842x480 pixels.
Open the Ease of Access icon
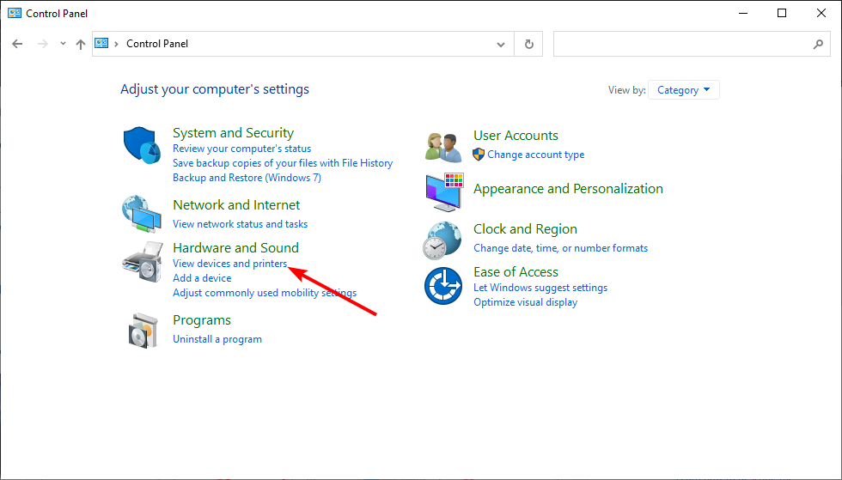pyautogui.click(x=443, y=286)
